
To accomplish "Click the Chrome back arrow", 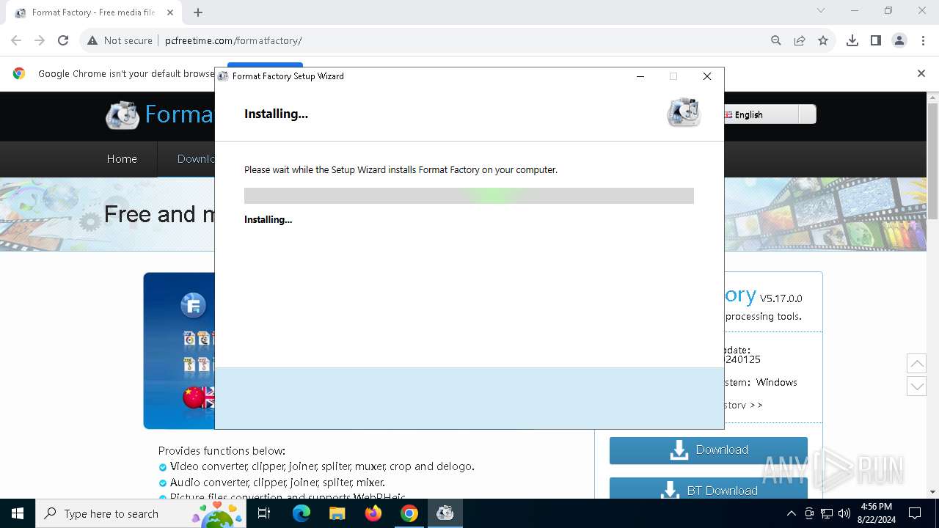I will (16, 40).
